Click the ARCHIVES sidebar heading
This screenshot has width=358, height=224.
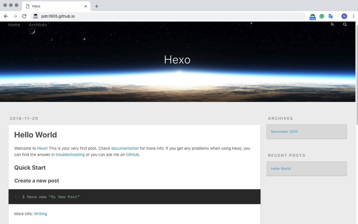(x=280, y=118)
